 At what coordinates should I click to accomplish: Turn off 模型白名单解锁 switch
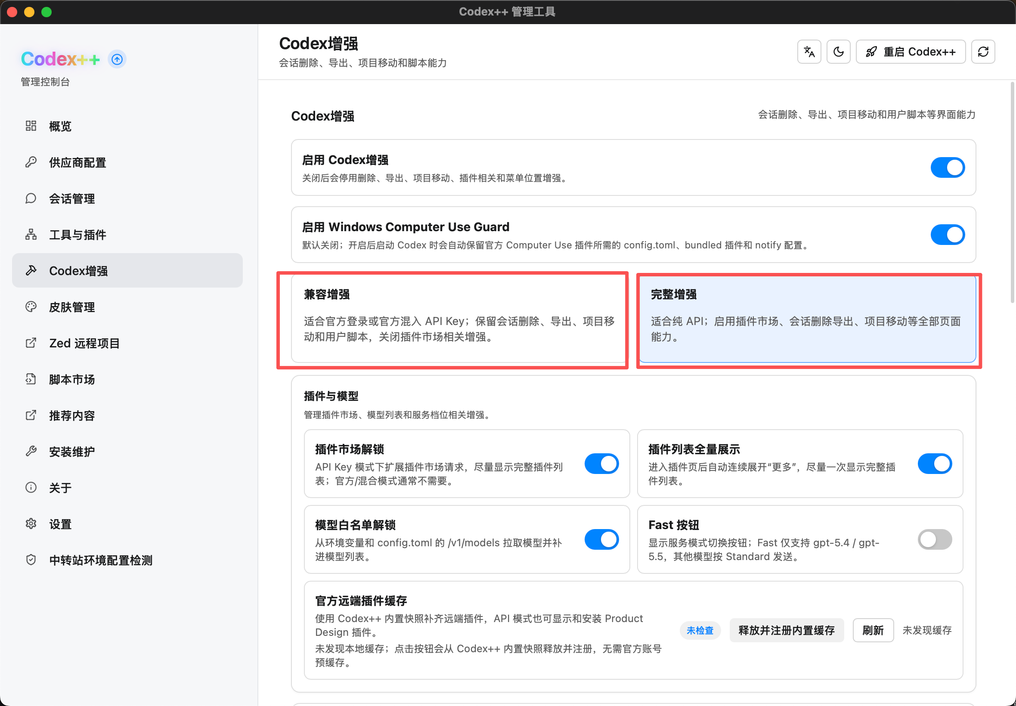click(601, 540)
